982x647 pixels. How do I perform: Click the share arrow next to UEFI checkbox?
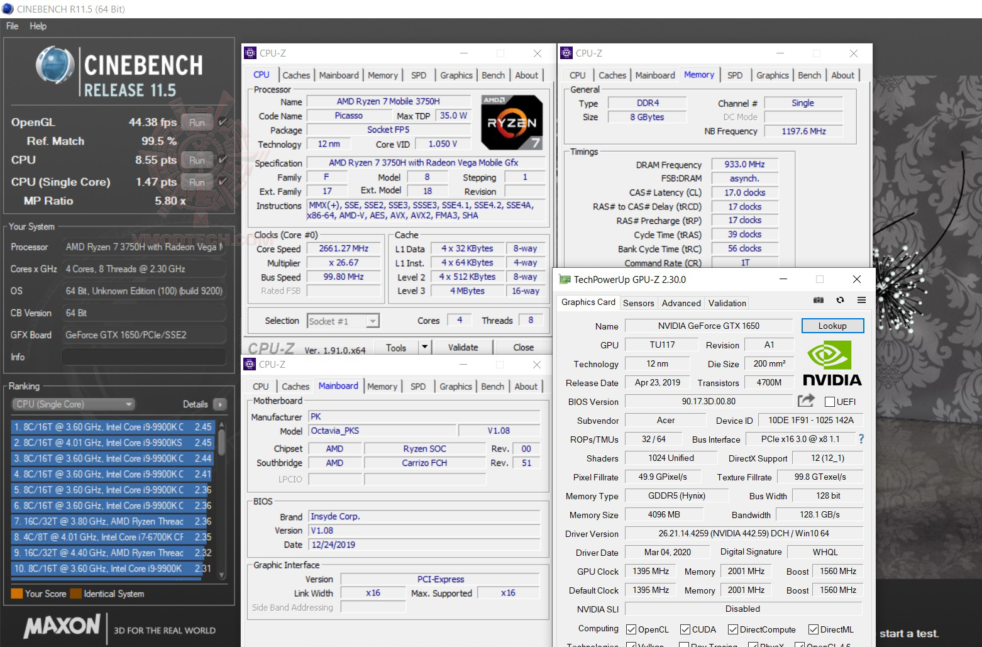click(806, 401)
